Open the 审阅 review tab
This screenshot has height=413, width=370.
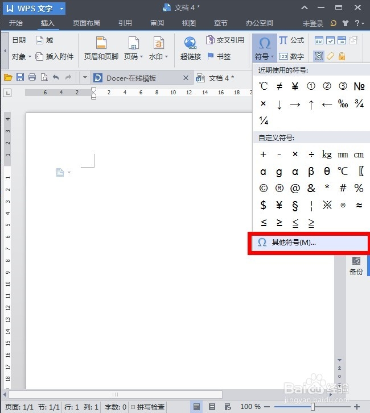(157, 23)
